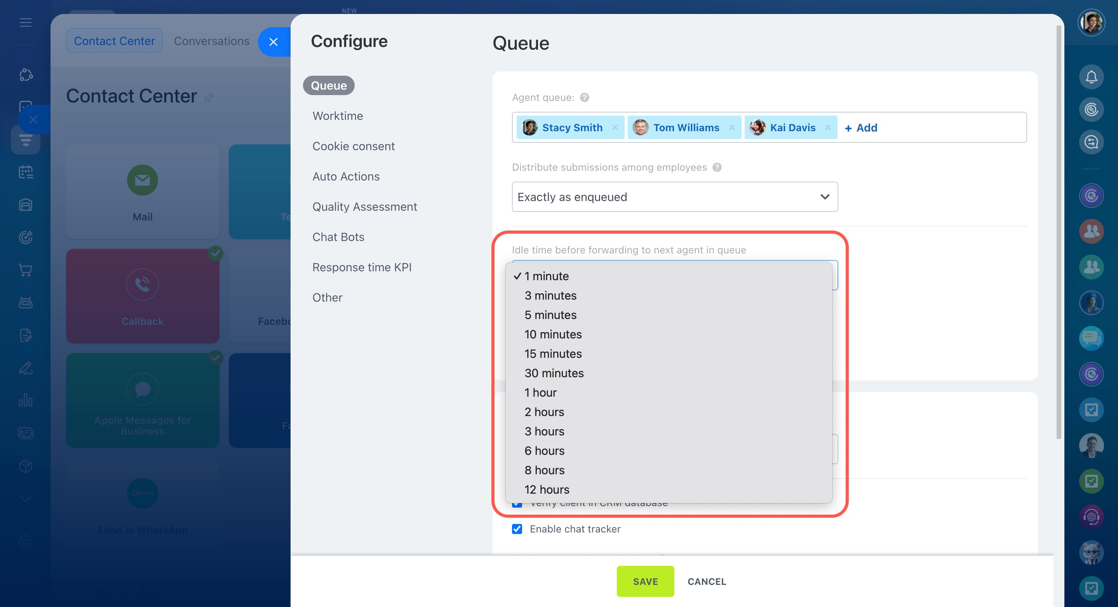1118x607 pixels.
Task: Remove Stacy Smith from agent queue
Action: tap(615, 127)
